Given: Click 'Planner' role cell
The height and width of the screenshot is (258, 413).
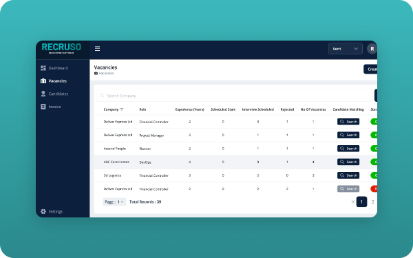Looking at the screenshot, I should point(145,149).
